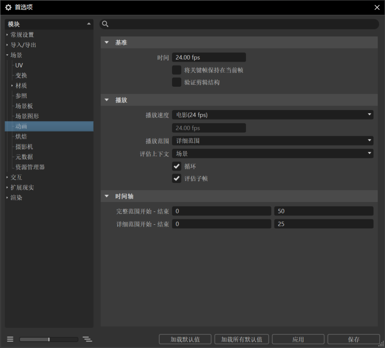Collapse all tree items with the left list icon
385x348 pixels.
10,339
